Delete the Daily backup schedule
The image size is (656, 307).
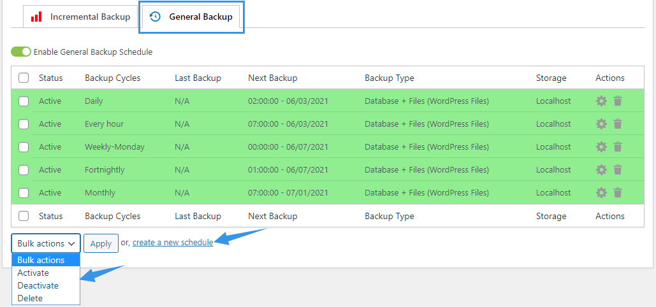click(x=618, y=101)
